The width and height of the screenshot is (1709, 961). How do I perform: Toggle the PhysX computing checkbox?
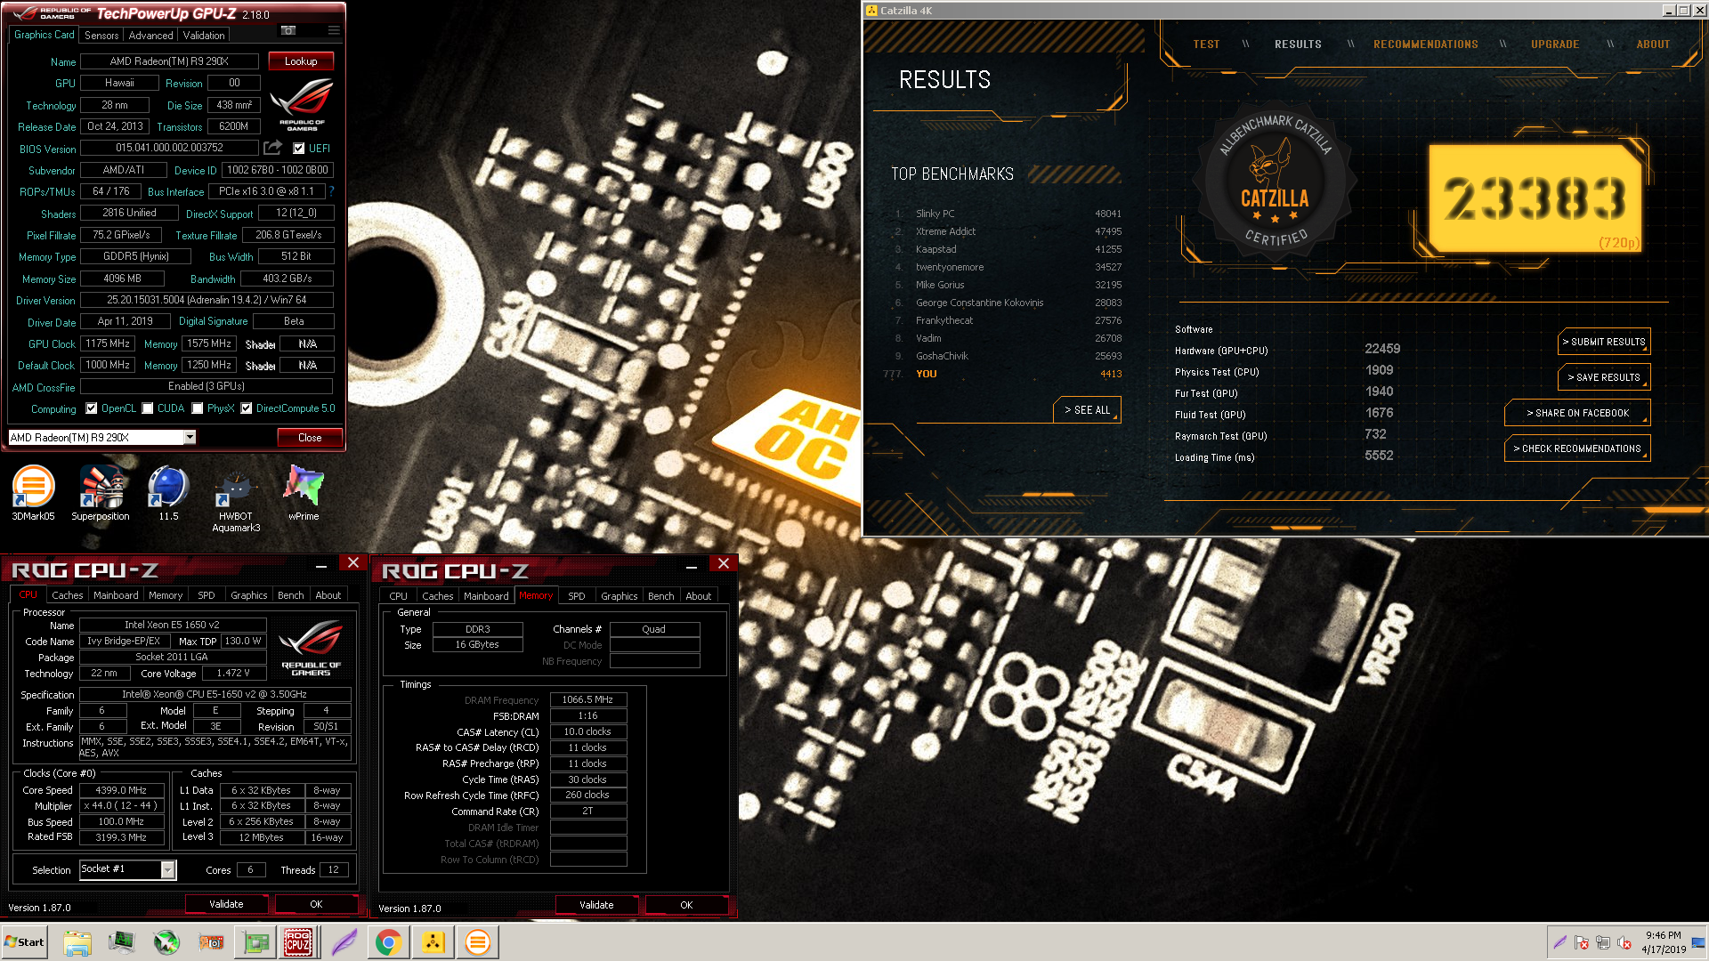point(198,408)
